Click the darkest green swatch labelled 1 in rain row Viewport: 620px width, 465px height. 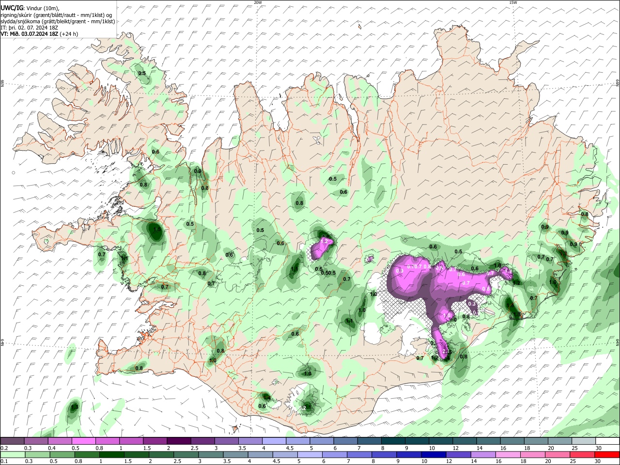tap(112, 454)
